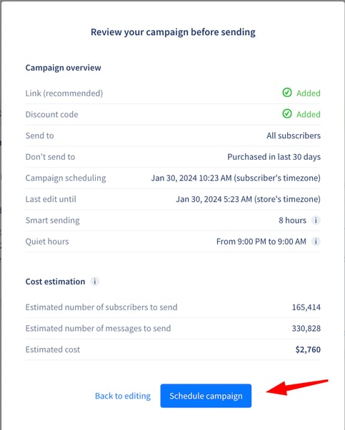Go back via Back to editing link

[x=123, y=396]
